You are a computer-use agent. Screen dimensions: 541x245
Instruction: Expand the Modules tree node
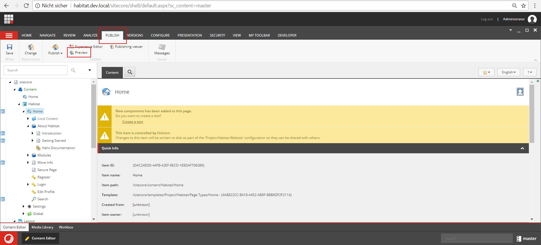click(x=28, y=155)
